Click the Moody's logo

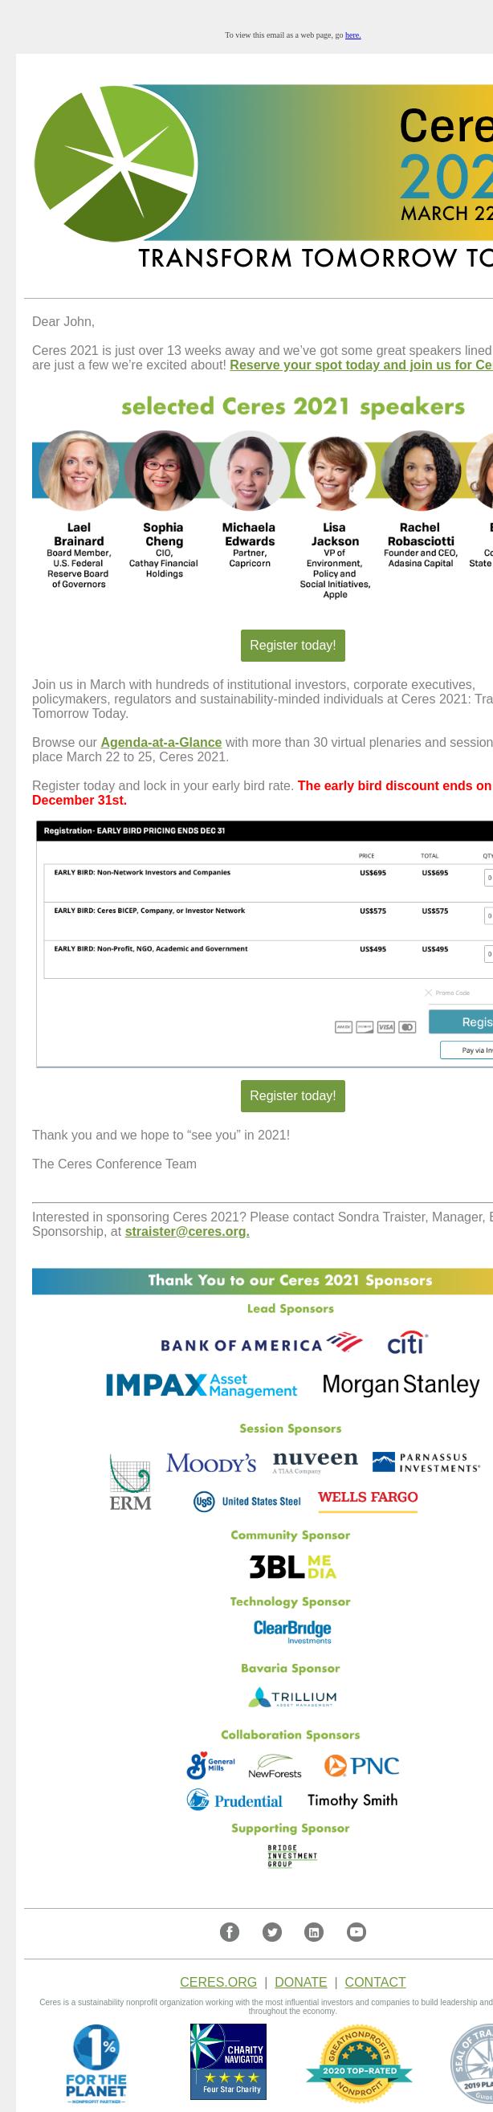pos(212,1463)
